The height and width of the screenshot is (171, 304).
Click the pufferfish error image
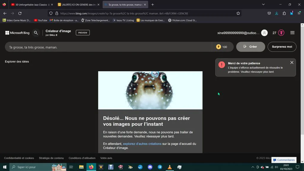(x=150, y=90)
